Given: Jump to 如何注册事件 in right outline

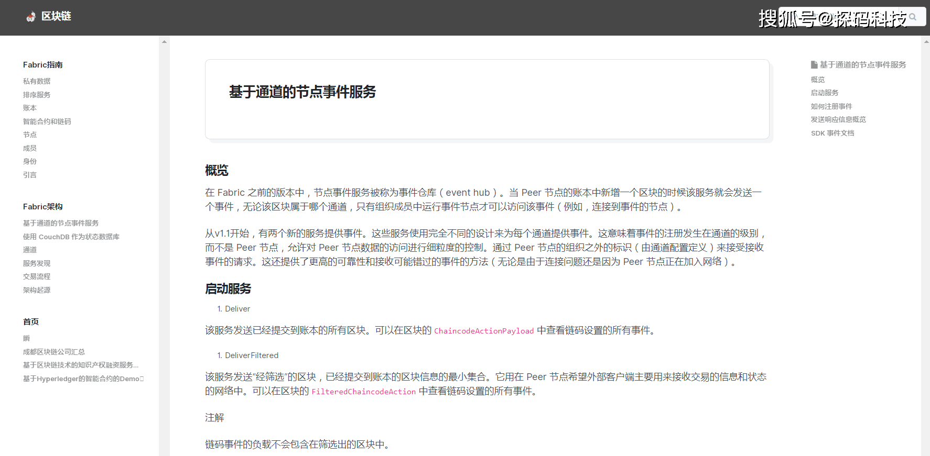Looking at the screenshot, I should [x=831, y=106].
